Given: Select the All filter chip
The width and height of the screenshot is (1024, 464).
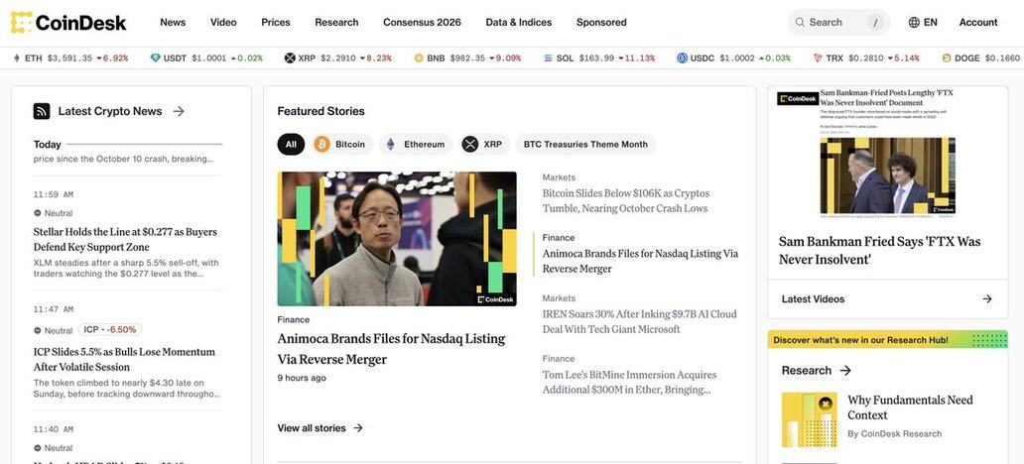Looking at the screenshot, I should pyautogui.click(x=291, y=145).
